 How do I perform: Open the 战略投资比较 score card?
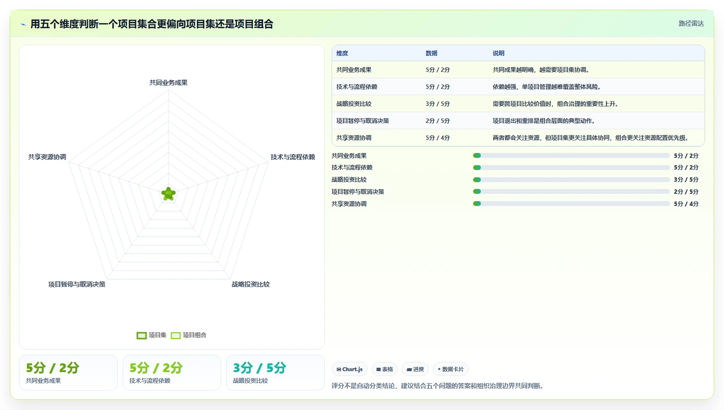(275, 373)
